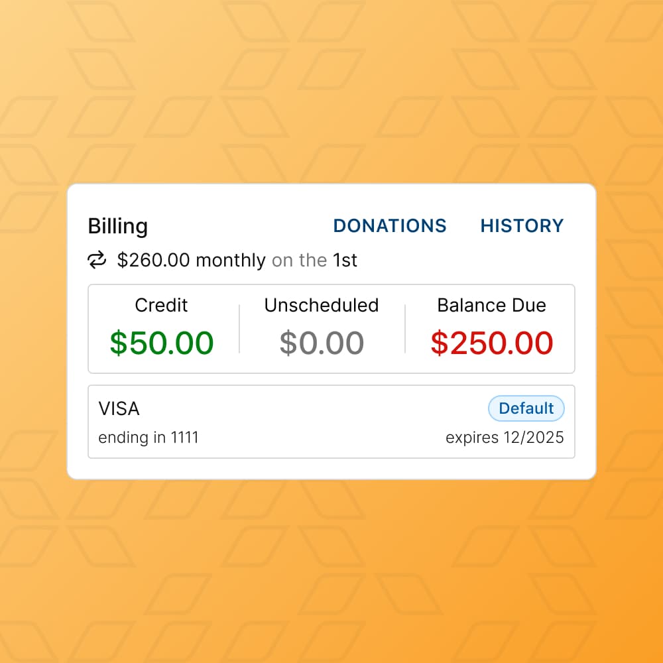This screenshot has width=663, height=663.
Task: Click the Unscheduled column header
Action: 321,306
